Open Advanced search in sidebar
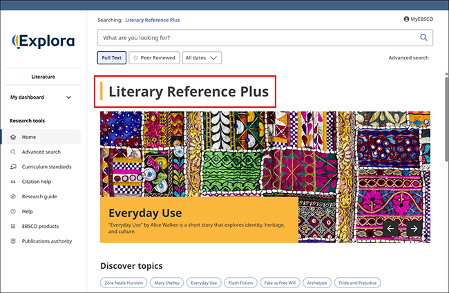This screenshot has height=293, width=449. click(x=41, y=152)
